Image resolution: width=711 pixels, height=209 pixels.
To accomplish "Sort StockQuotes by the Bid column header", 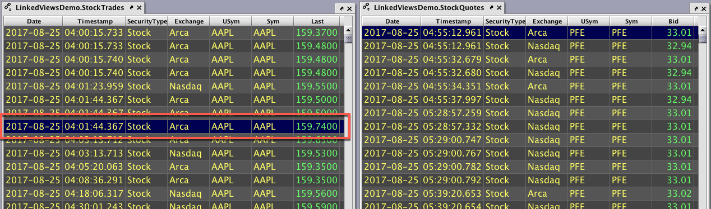I will [x=673, y=21].
